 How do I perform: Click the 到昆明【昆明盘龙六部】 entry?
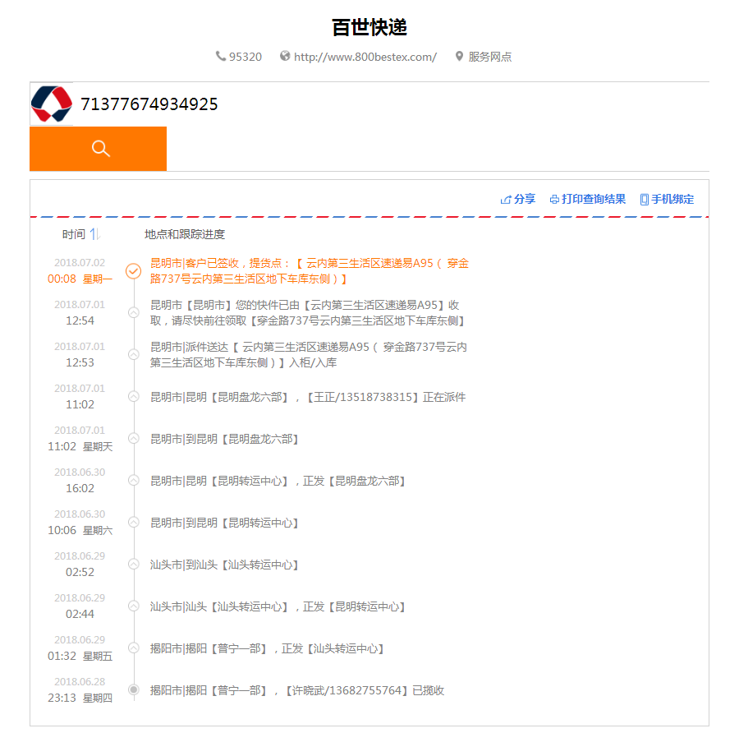point(224,439)
